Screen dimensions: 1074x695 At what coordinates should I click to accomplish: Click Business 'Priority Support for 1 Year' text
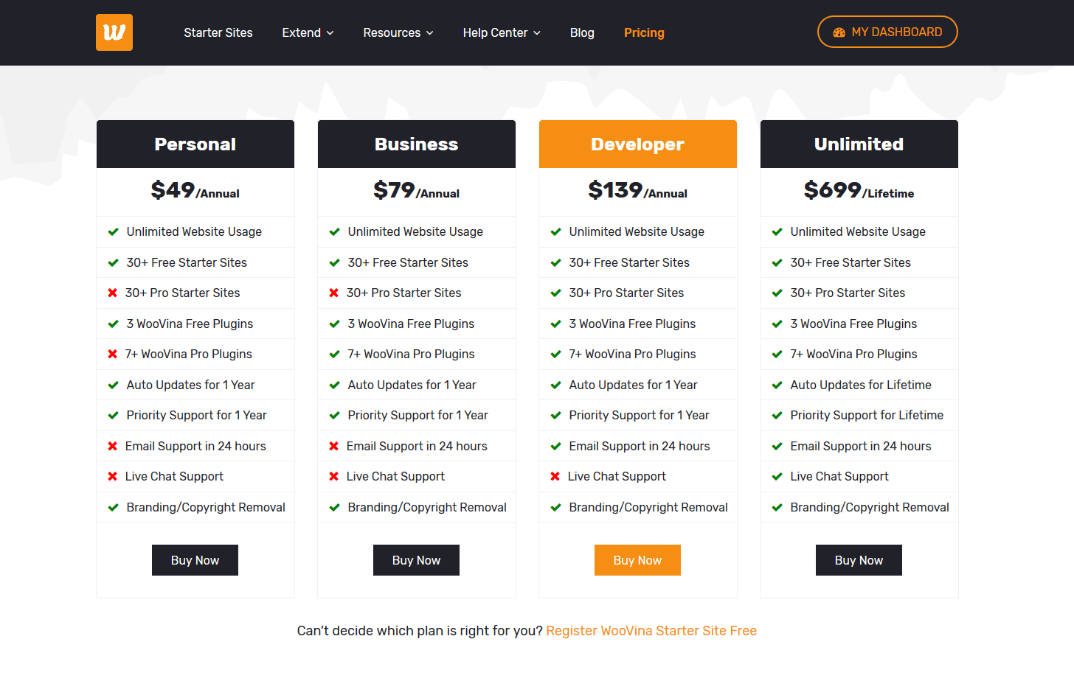click(418, 415)
